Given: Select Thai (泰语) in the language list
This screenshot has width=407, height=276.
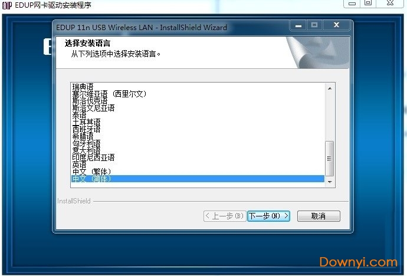Looking at the screenshot, I should tap(79, 115).
